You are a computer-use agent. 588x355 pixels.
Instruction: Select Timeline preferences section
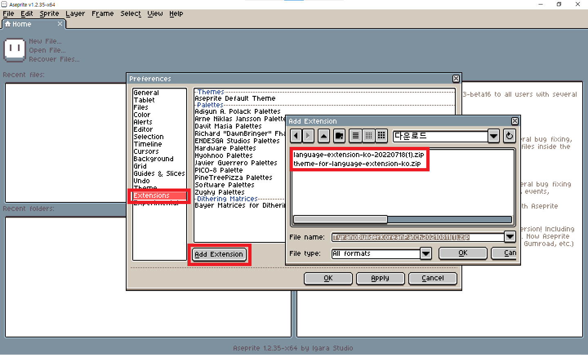pyautogui.click(x=160, y=144)
